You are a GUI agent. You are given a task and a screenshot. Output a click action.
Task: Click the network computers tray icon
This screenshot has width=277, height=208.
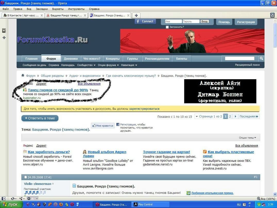263,204
